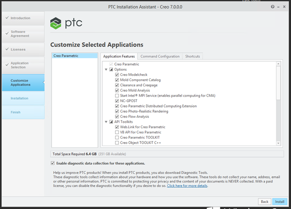Toggle Clearance and Creepage option
Screen dimensions: 291x209
(x=117, y=85)
